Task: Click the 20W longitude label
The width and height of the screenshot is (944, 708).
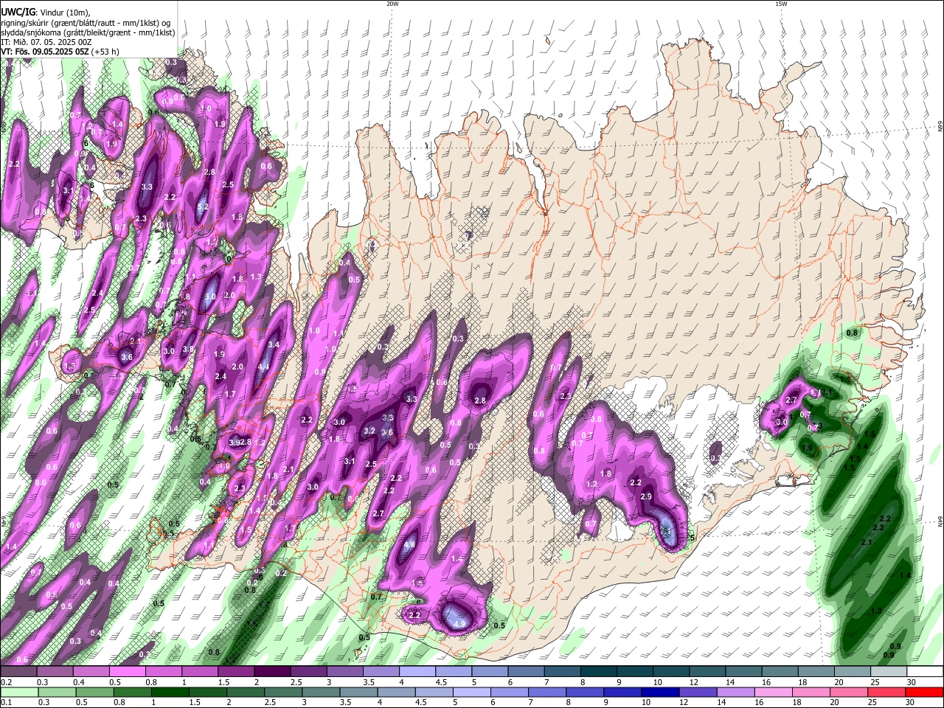Action: click(x=392, y=4)
